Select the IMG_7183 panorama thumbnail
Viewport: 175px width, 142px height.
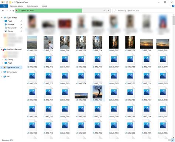(81, 96)
